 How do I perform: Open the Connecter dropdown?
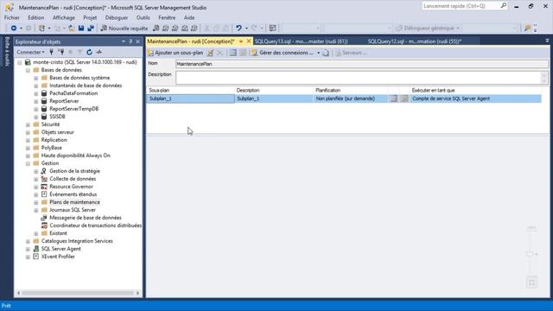pyautogui.click(x=31, y=52)
